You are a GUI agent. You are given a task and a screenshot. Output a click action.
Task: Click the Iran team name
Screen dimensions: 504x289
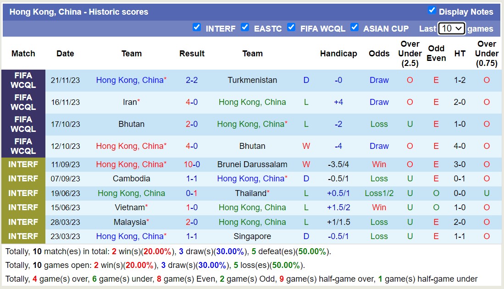(130, 102)
